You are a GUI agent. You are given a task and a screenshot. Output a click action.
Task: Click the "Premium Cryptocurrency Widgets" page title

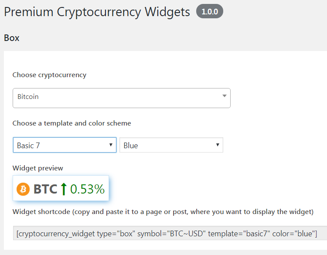[x=97, y=12]
